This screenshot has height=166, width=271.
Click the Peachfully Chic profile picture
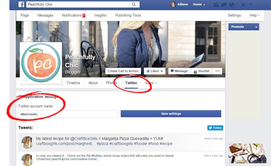(x=41, y=63)
